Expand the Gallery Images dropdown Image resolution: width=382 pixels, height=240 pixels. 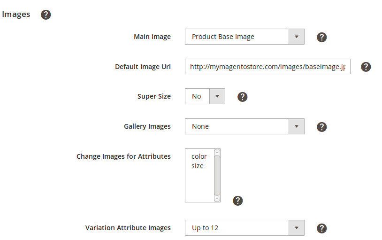[244, 126]
